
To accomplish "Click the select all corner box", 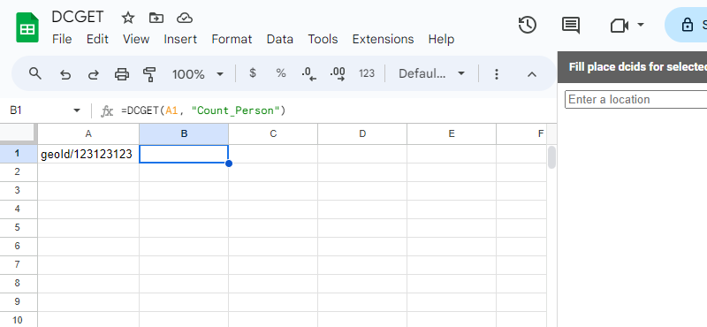I will [18, 133].
